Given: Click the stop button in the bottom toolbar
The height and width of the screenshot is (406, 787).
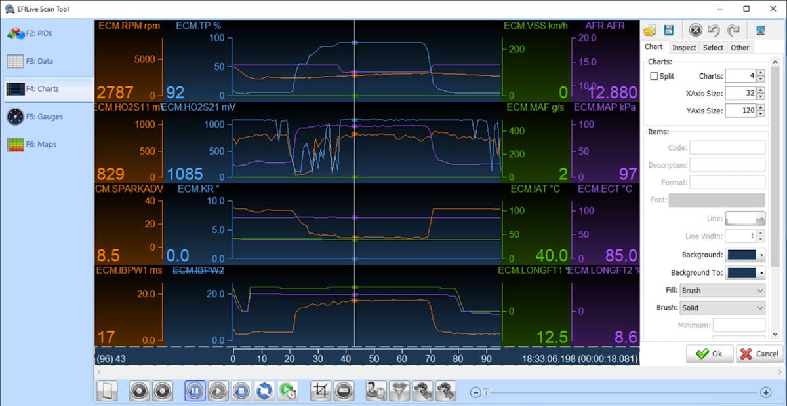Looking at the screenshot, I should [x=241, y=392].
